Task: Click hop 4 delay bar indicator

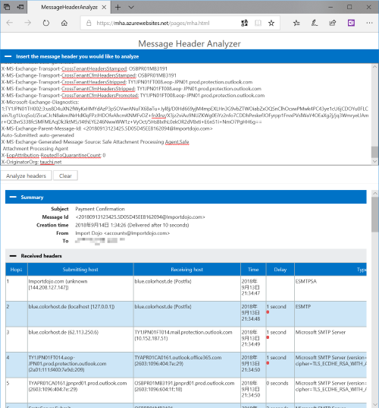Action: [x=268, y=363]
